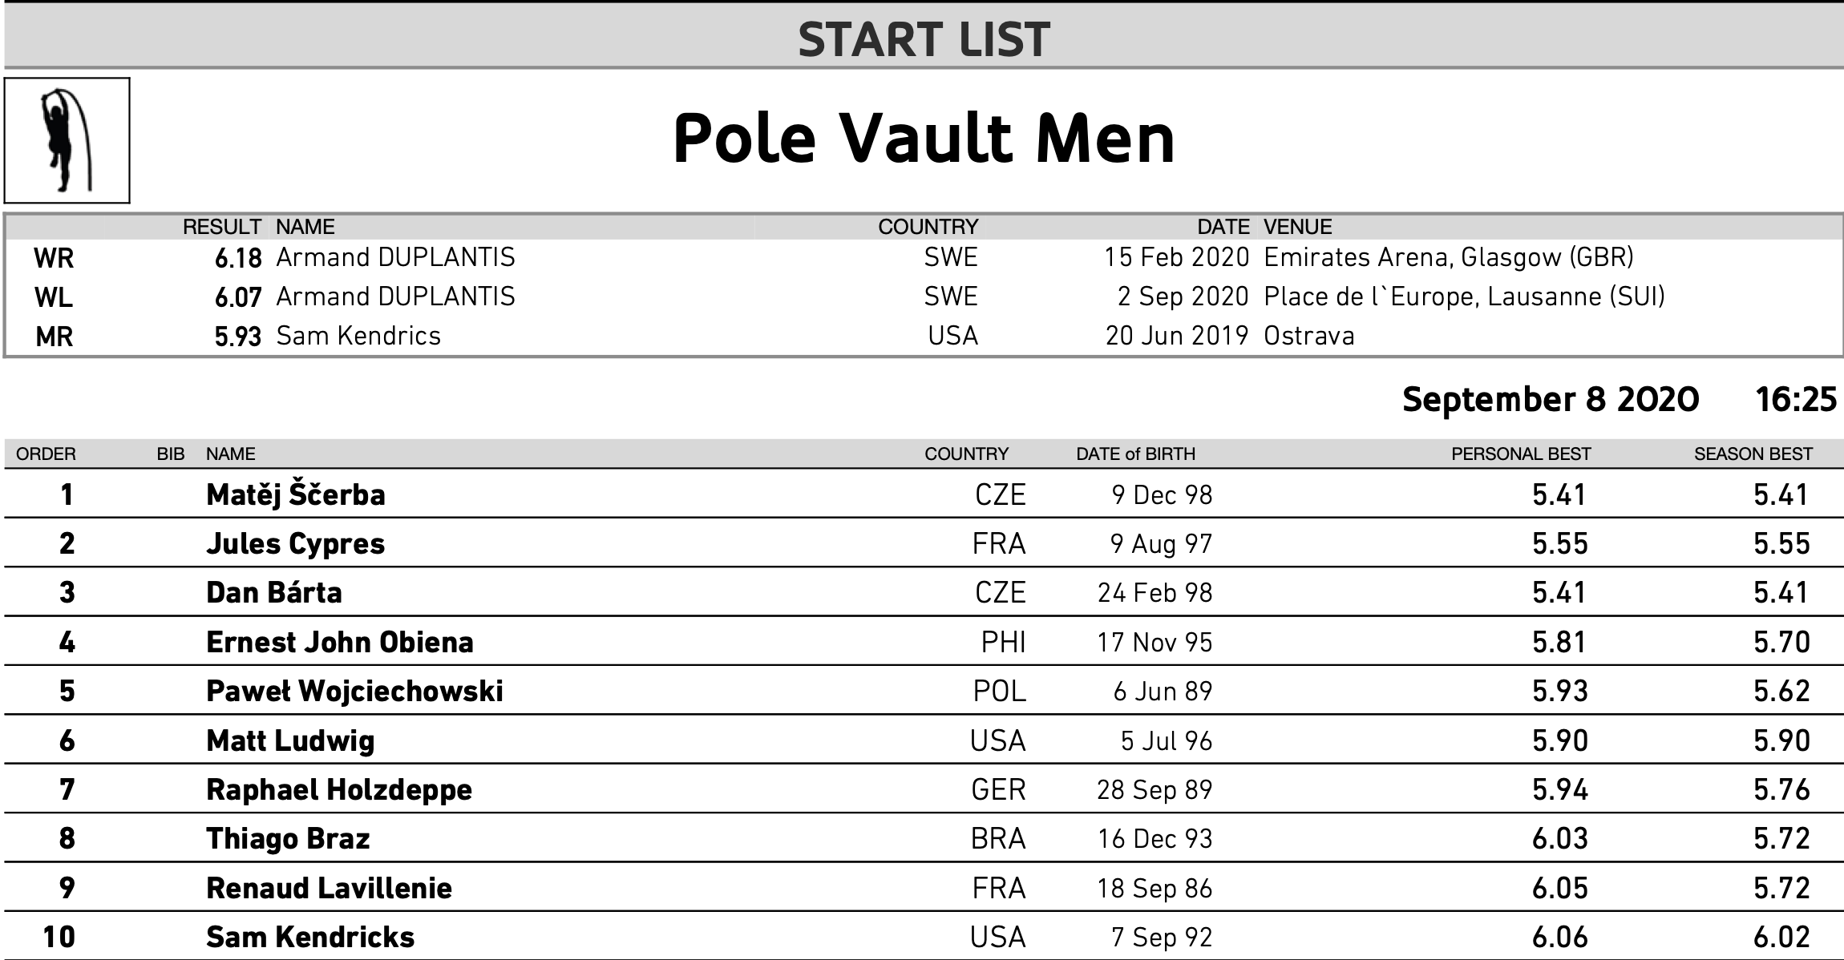Click the DATE of BIRTH column header
This screenshot has height=960, width=1844.
pyautogui.click(x=1135, y=454)
